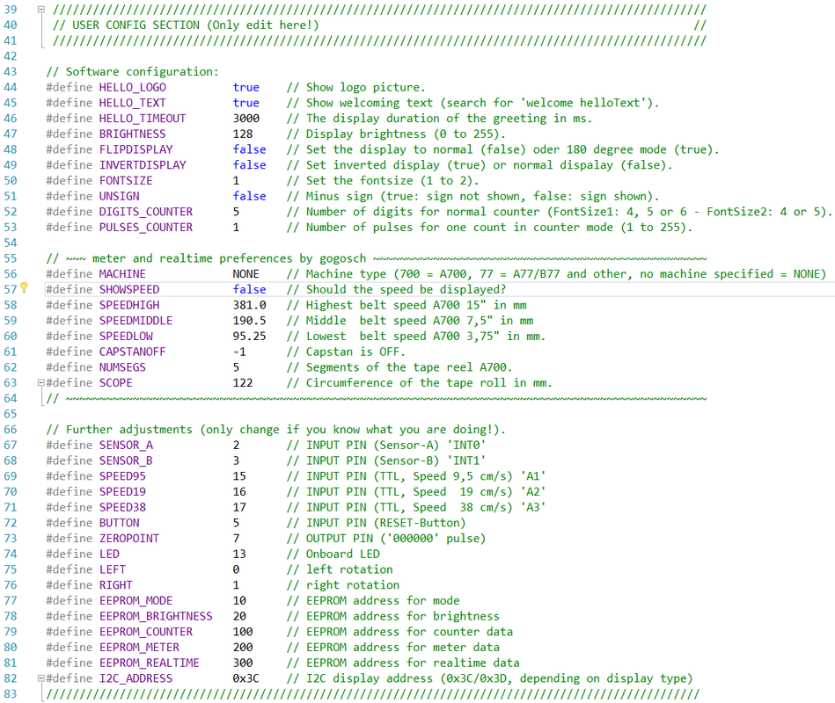Image resolution: width=835 pixels, height=703 pixels.
Task: Click the lightbulb quick-action icon on line 57
Action: pyautogui.click(x=24, y=287)
